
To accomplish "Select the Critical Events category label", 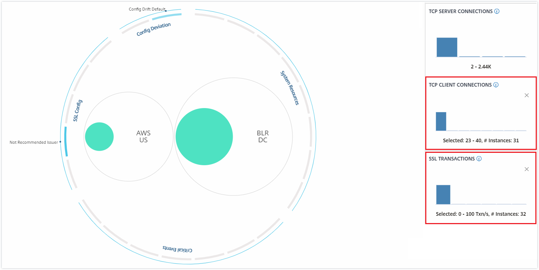I will [177, 249].
